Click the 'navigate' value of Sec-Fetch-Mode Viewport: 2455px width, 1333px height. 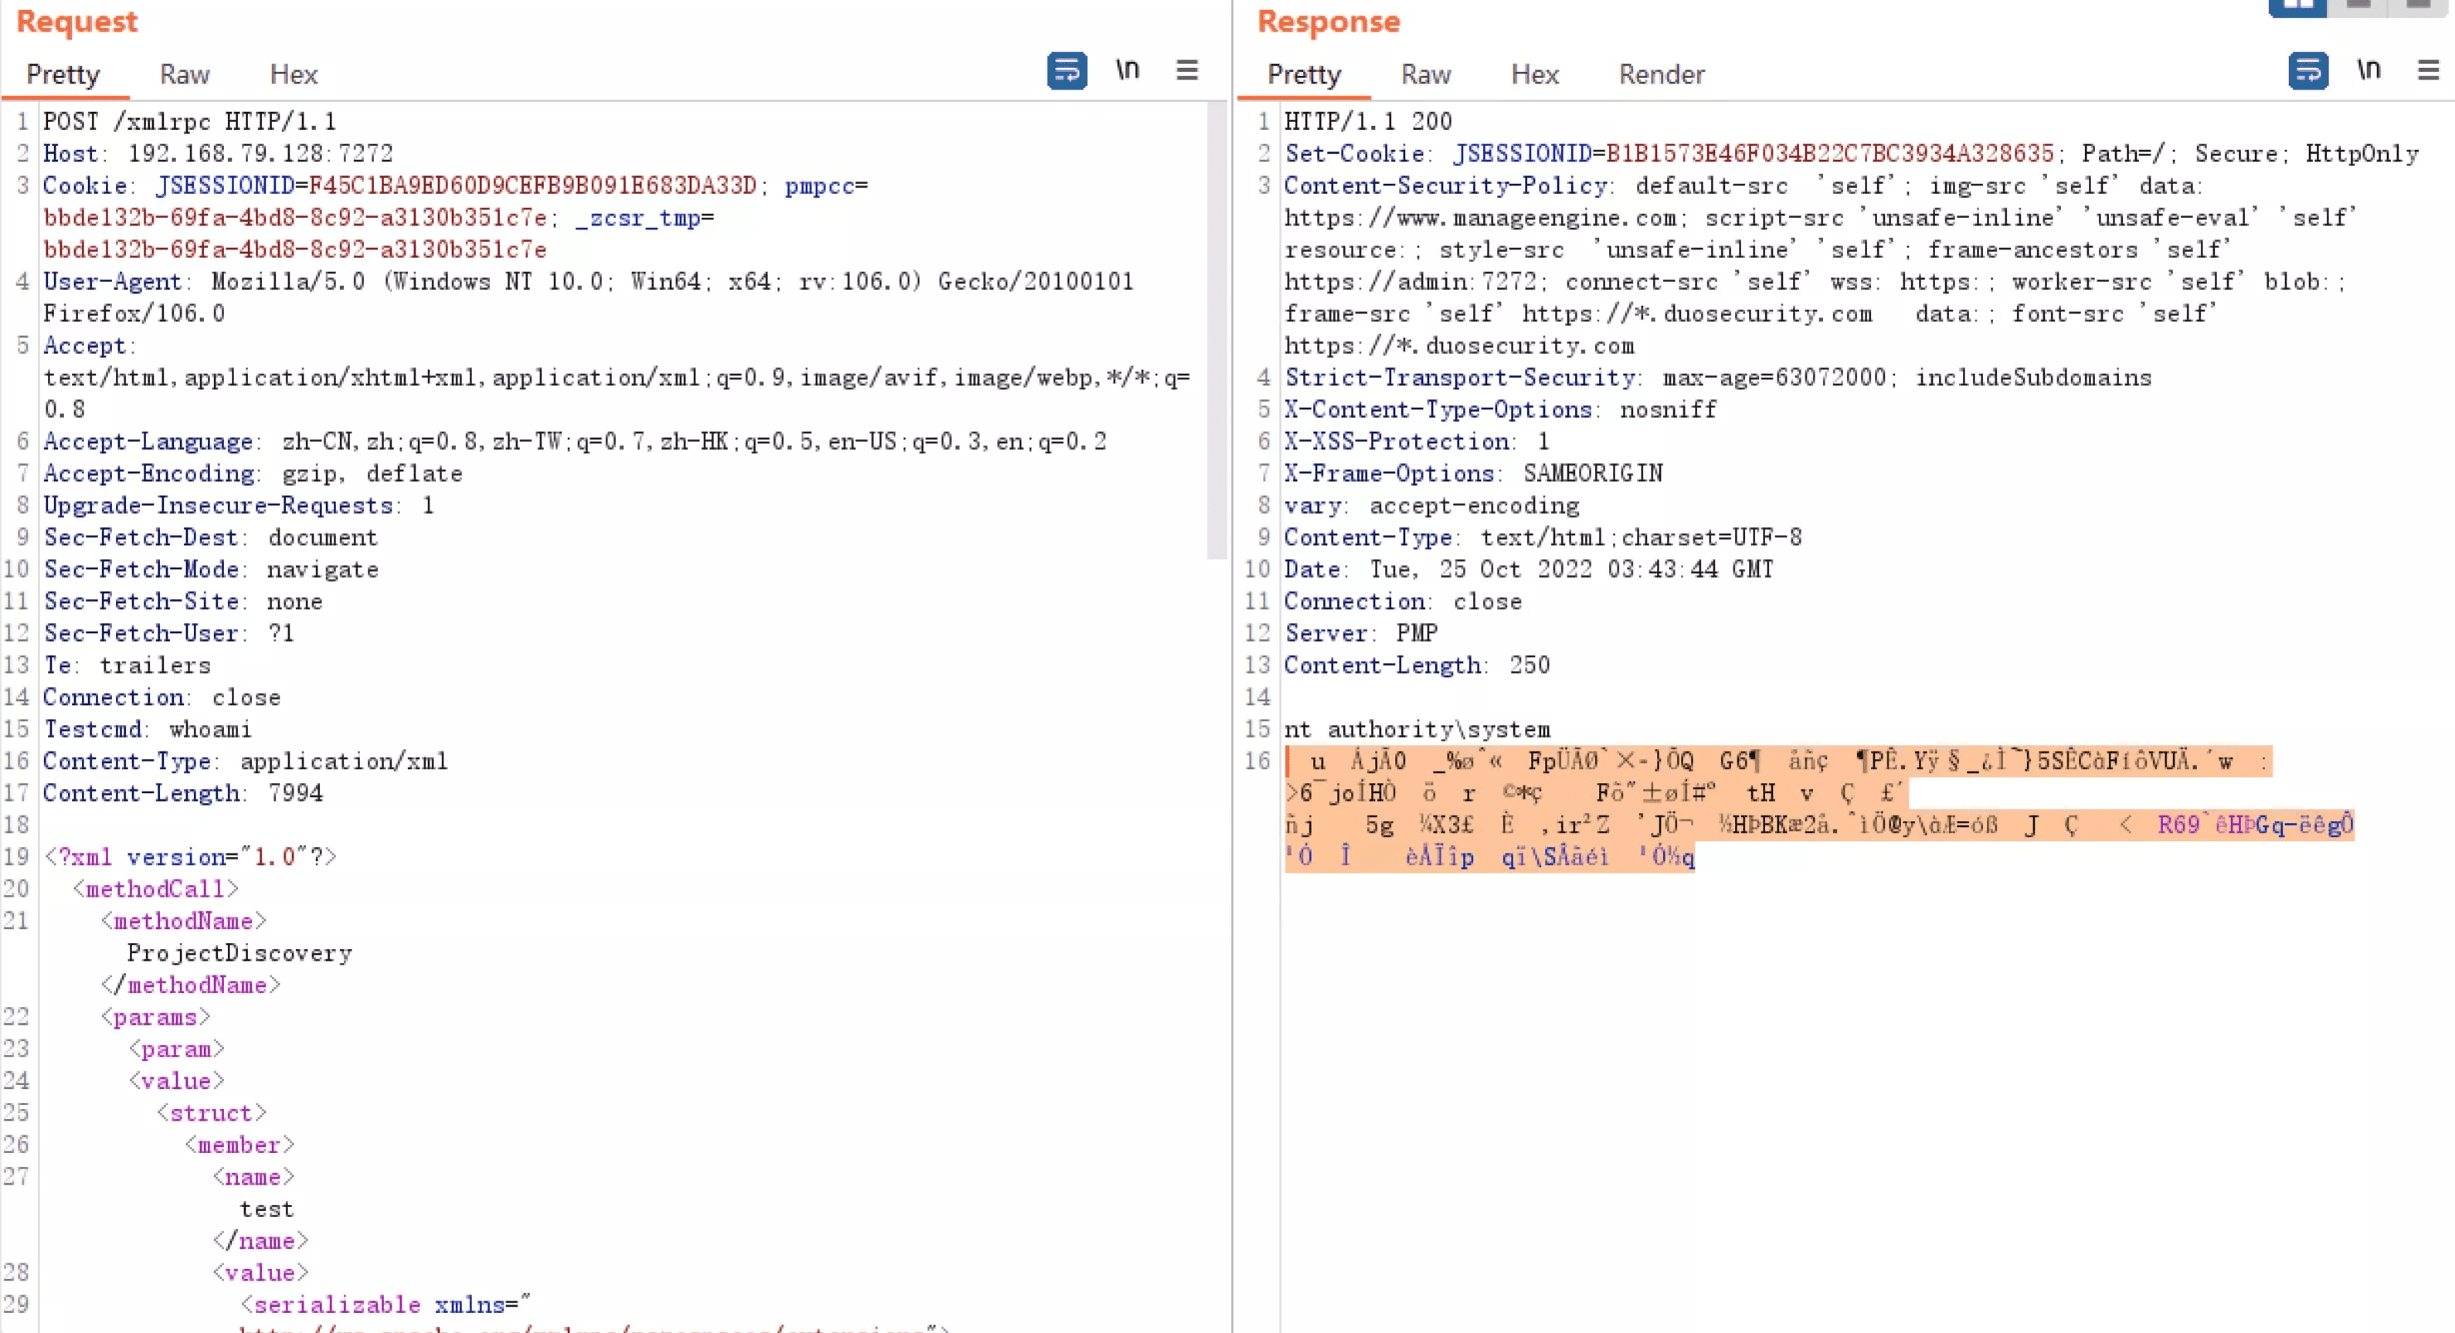(x=322, y=569)
